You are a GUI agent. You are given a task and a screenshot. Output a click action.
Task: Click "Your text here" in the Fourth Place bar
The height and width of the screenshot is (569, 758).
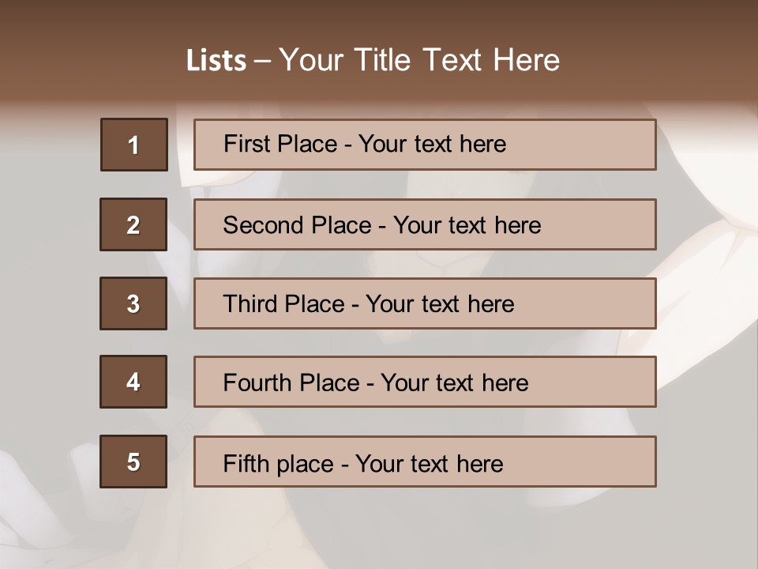point(454,383)
